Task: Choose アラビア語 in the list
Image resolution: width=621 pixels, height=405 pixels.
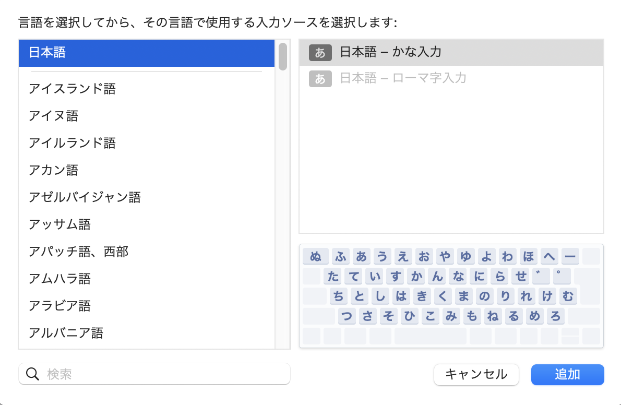Action: click(60, 305)
